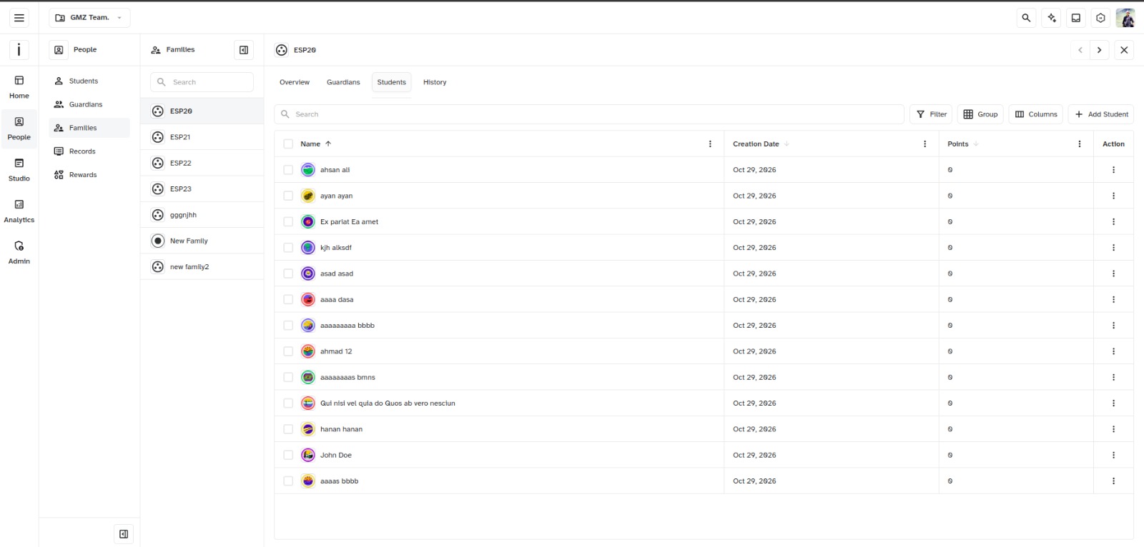The height and width of the screenshot is (547, 1144).
Task: Open Analytics in left rail
Action: click(19, 211)
